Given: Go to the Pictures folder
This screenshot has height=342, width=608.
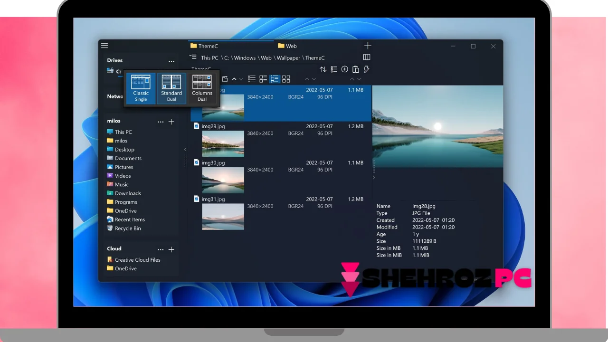Looking at the screenshot, I should (x=120, y=167).
